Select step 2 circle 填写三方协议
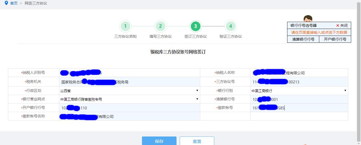Screen dimensions: 361x145 160,26
